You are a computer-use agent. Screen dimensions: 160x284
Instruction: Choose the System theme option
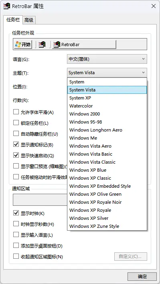tap(107, 82)
